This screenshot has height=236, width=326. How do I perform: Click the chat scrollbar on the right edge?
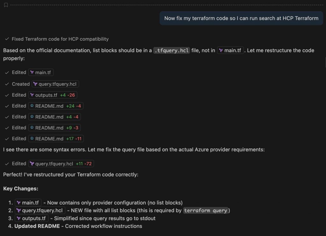pos(325,62)
